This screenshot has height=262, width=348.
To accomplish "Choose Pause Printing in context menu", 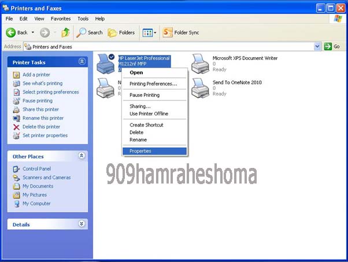I will click(x=154, y=95).
